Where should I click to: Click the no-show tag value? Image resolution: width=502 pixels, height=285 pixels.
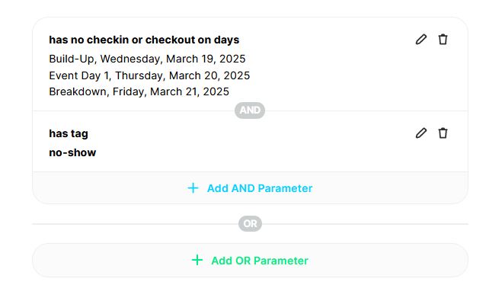click(x=72, y=152)
